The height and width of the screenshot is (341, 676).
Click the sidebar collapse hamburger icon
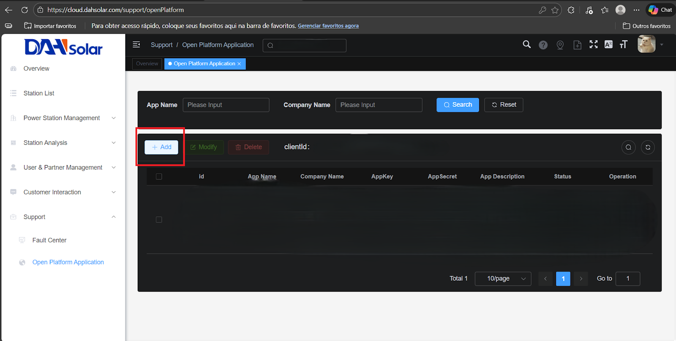coord(136,45)
